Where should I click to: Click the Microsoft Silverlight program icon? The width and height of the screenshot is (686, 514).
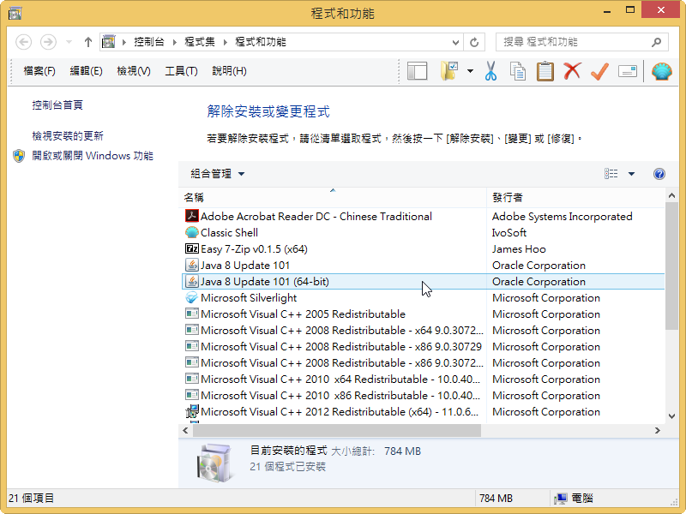pyautogui.click(x=191, y=297)
